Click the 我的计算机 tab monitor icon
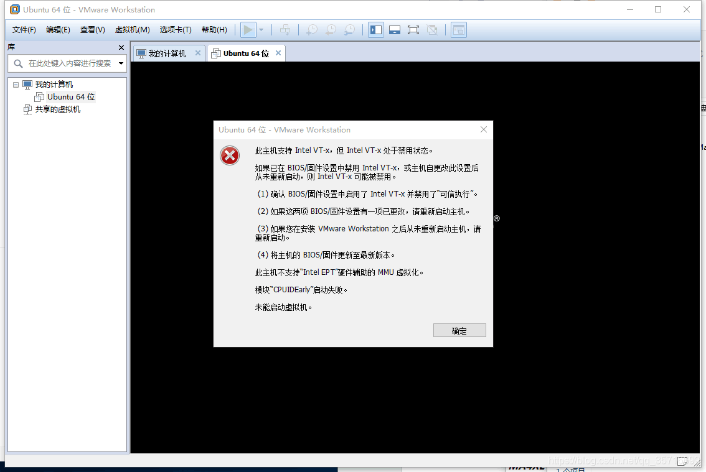The image size is (706, 472). pyautogui.click(x=141, y=53)
